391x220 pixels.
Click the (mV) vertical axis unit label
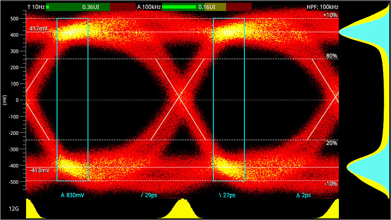point(4,100)
